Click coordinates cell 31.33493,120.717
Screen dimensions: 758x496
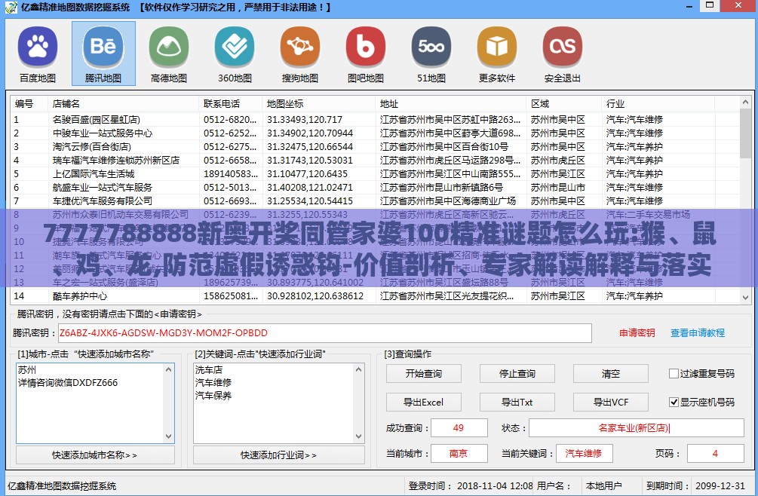305,119
